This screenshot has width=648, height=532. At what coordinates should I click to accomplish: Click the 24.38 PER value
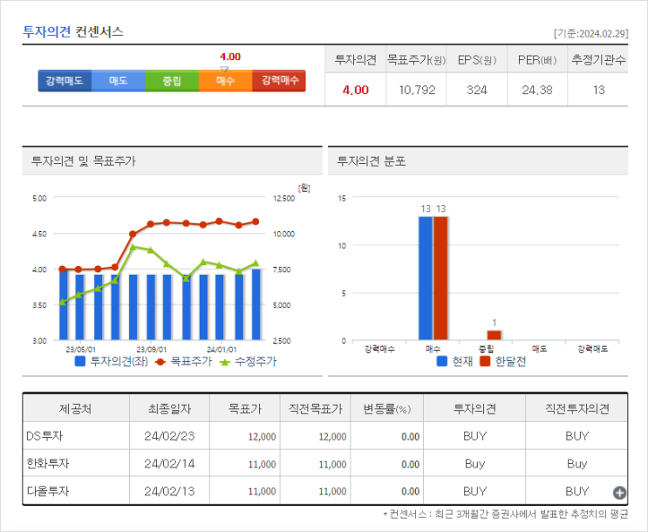(537, 90)
